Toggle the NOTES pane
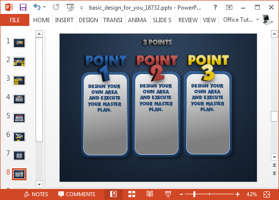 (x=36, y=194)
